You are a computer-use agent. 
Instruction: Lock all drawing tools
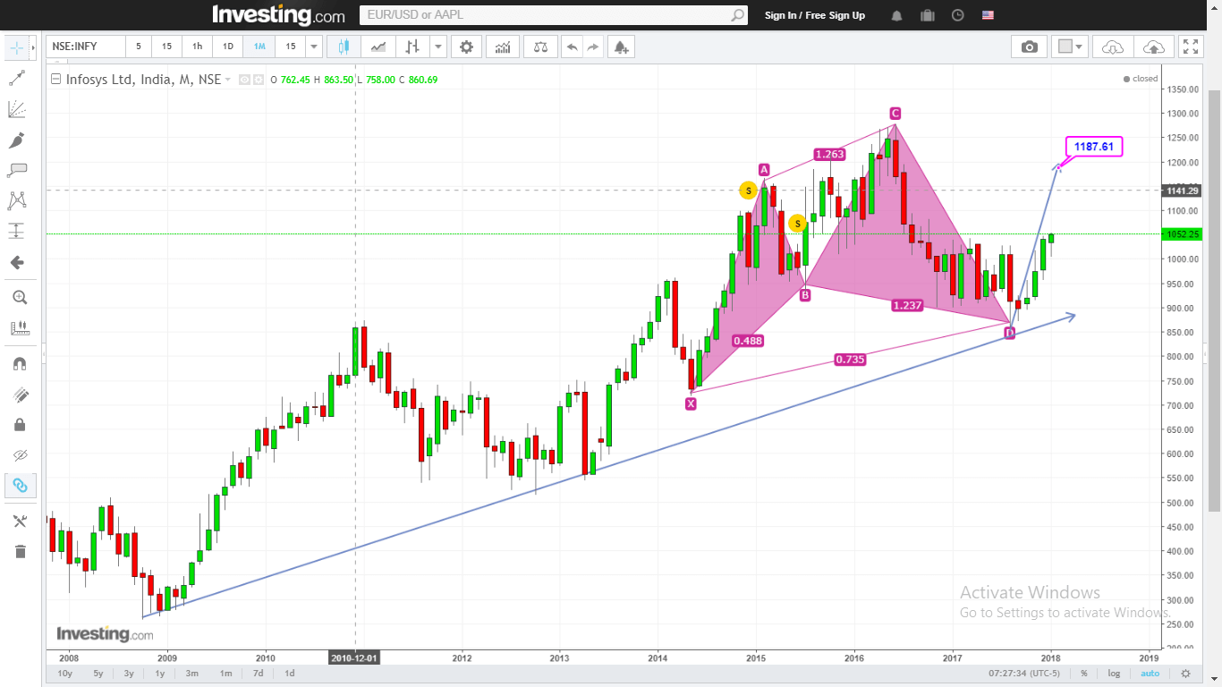tap(20, 425)
